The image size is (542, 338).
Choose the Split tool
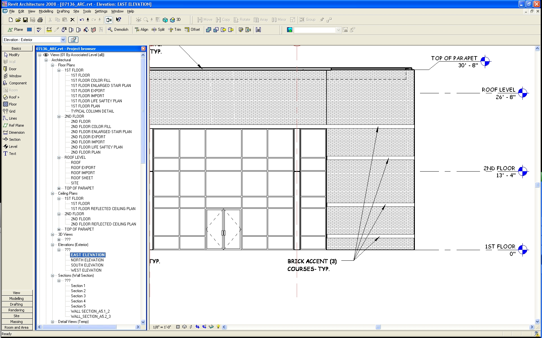click(158, 30)
